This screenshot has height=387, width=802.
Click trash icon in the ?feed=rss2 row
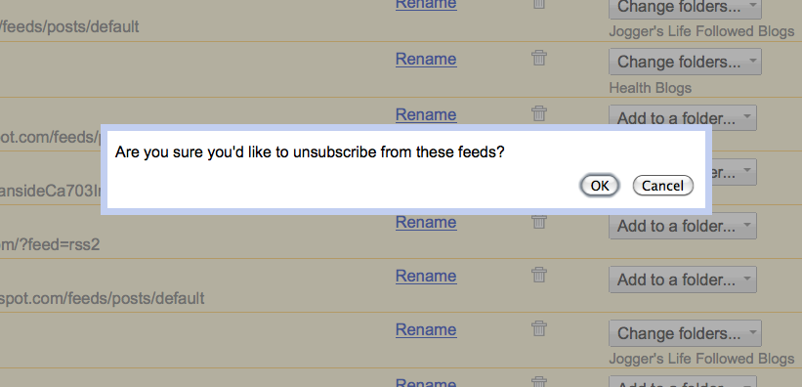point(538,221)
